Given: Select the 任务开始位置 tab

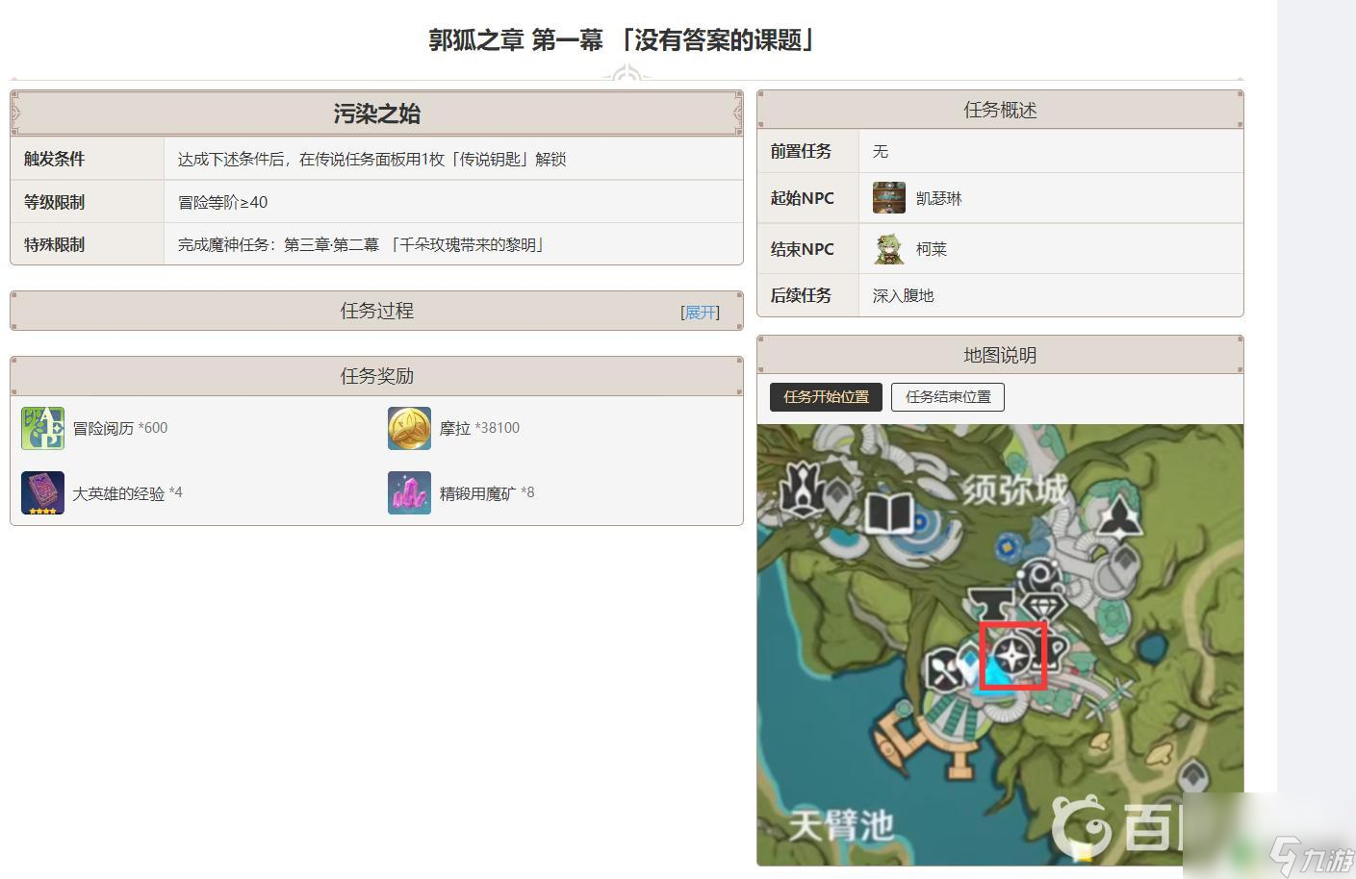Looking at the screenshot, I should click(x=826, y=396).
